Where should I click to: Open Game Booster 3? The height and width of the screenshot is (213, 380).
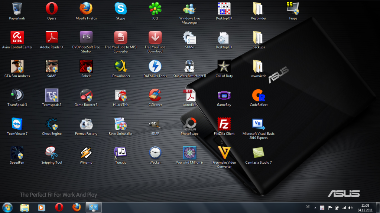point(86,98)
